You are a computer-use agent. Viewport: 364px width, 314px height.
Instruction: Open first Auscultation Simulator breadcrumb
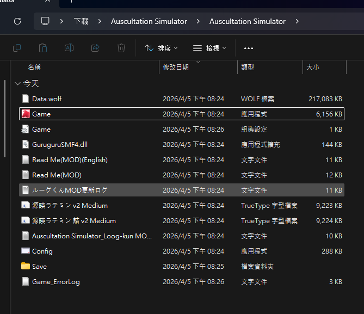pyautogui.click(x=149, y=21)
